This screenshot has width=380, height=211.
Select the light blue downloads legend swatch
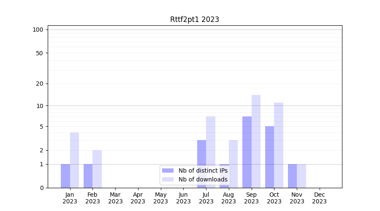[x=168, y=179]
